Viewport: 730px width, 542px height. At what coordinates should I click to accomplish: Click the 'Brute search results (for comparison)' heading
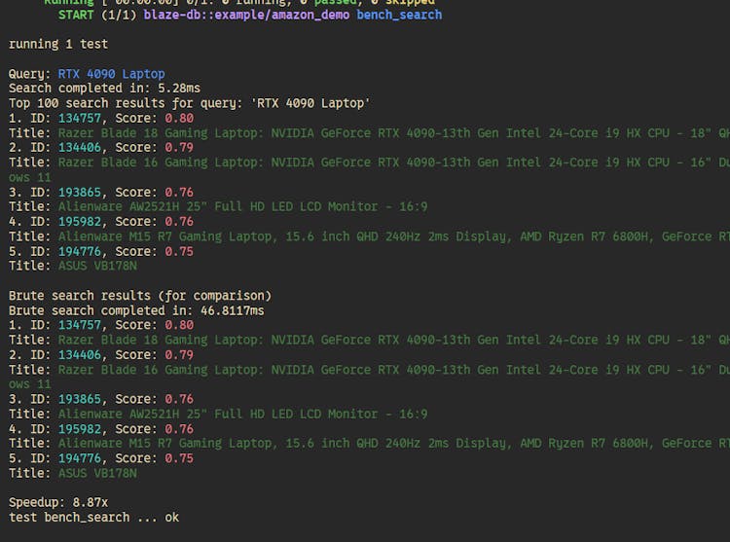pos(140,295)
